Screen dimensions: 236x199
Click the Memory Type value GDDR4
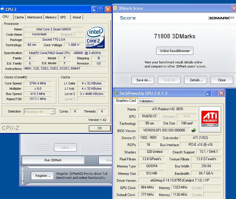pyautogui.click(x=152, y=166)
